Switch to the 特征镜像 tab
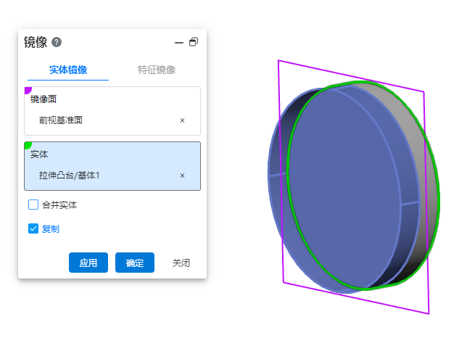 coord(157,70)
